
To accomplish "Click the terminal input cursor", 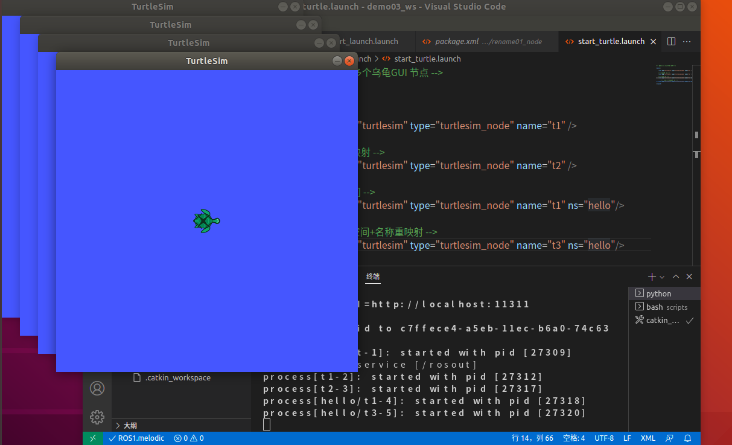I will pos(267,424).
